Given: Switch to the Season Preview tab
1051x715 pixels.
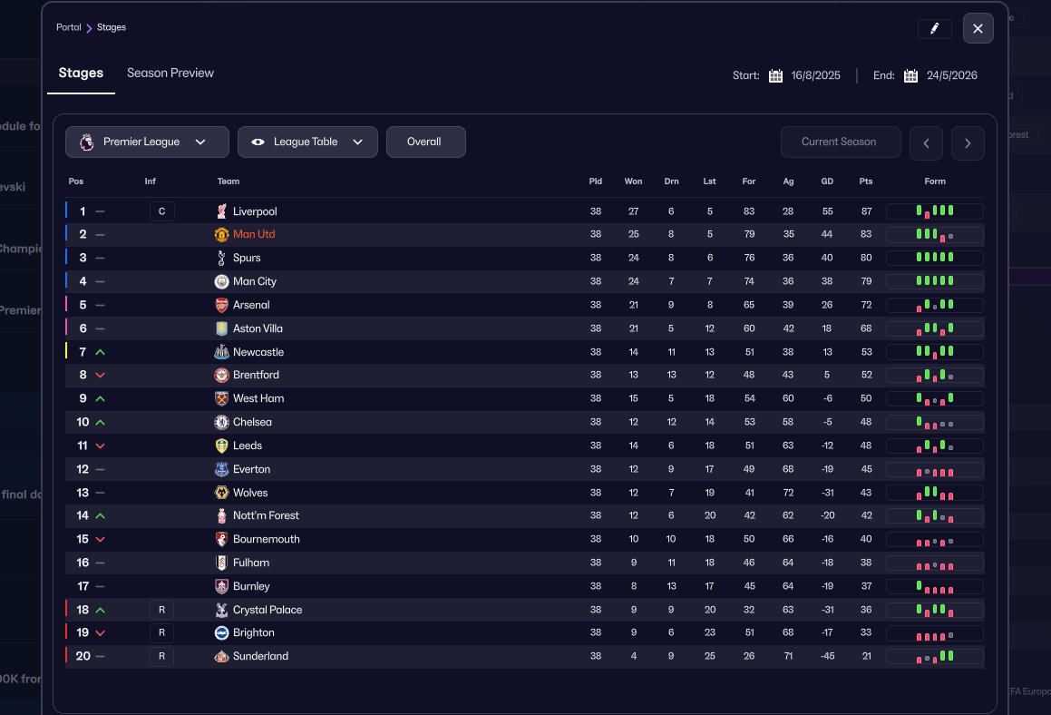Looking at the screenshot, I should pyautogui.click(x=170, y=73).
